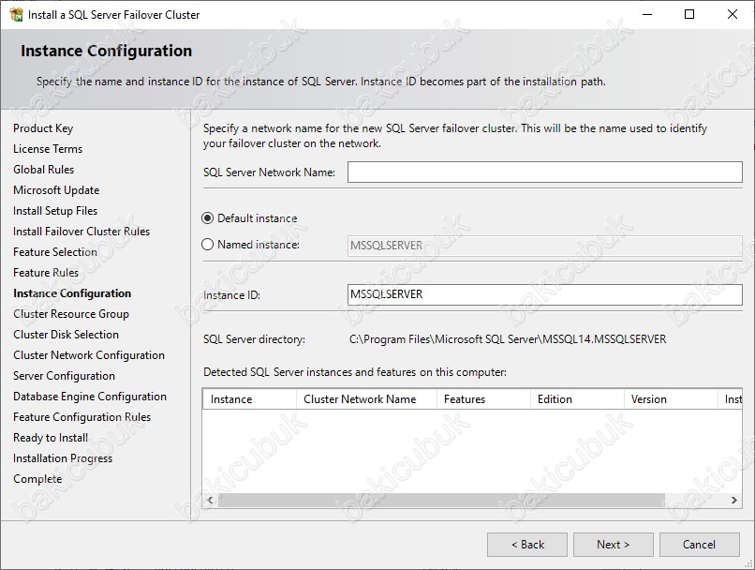Click the Instance ID text field
The width and height of the screenshot is (755, 570).
click(544, 294)
